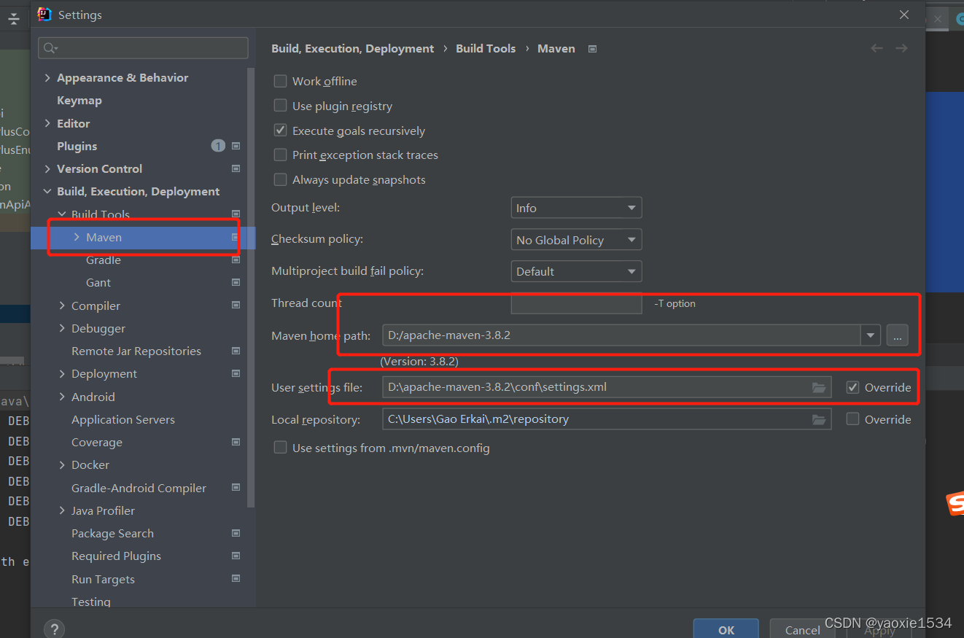Close the Settings dialog
Image resolution: width=964 pixels, height=638 pixels.
(904, 15)
